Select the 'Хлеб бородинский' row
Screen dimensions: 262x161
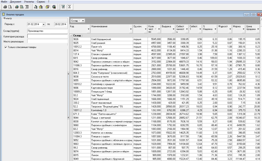click(101, 39)
